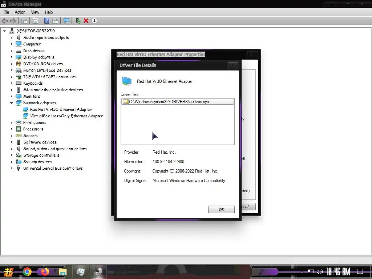The height and width of the screenshot is (279, 372).
Task: Expand IDE ATA/ATAPI controllers arrow
Action: [x=11, y=77]
